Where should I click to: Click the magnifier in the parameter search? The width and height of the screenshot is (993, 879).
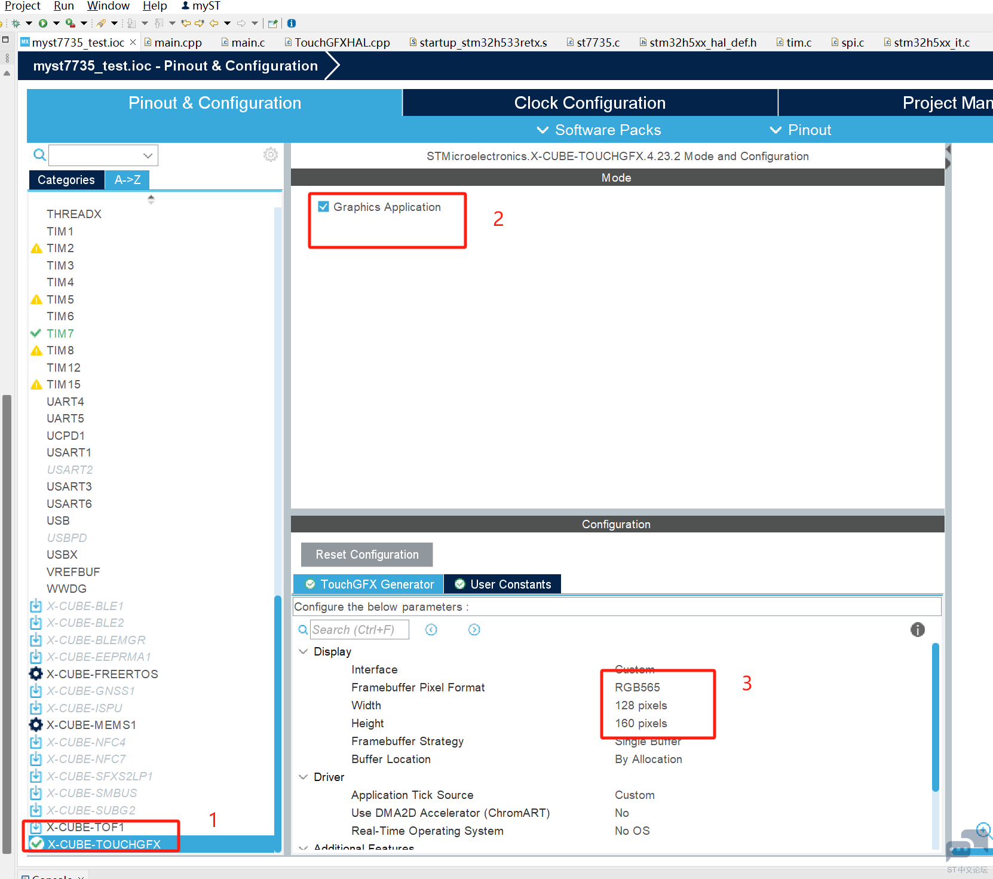click(x=303, y=630)
